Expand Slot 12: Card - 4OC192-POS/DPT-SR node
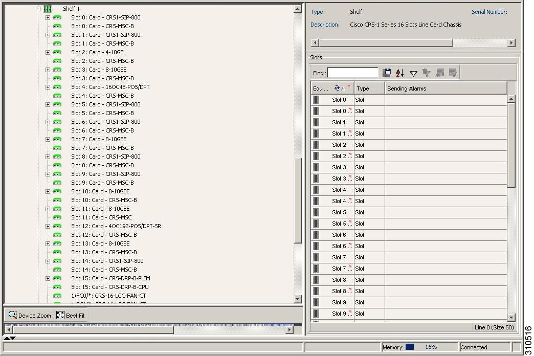Viewport: 534px width, 356px height. tap(48, 226)
